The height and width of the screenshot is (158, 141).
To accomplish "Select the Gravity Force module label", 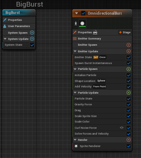I will pyautogui.click(x=83, y=105).
